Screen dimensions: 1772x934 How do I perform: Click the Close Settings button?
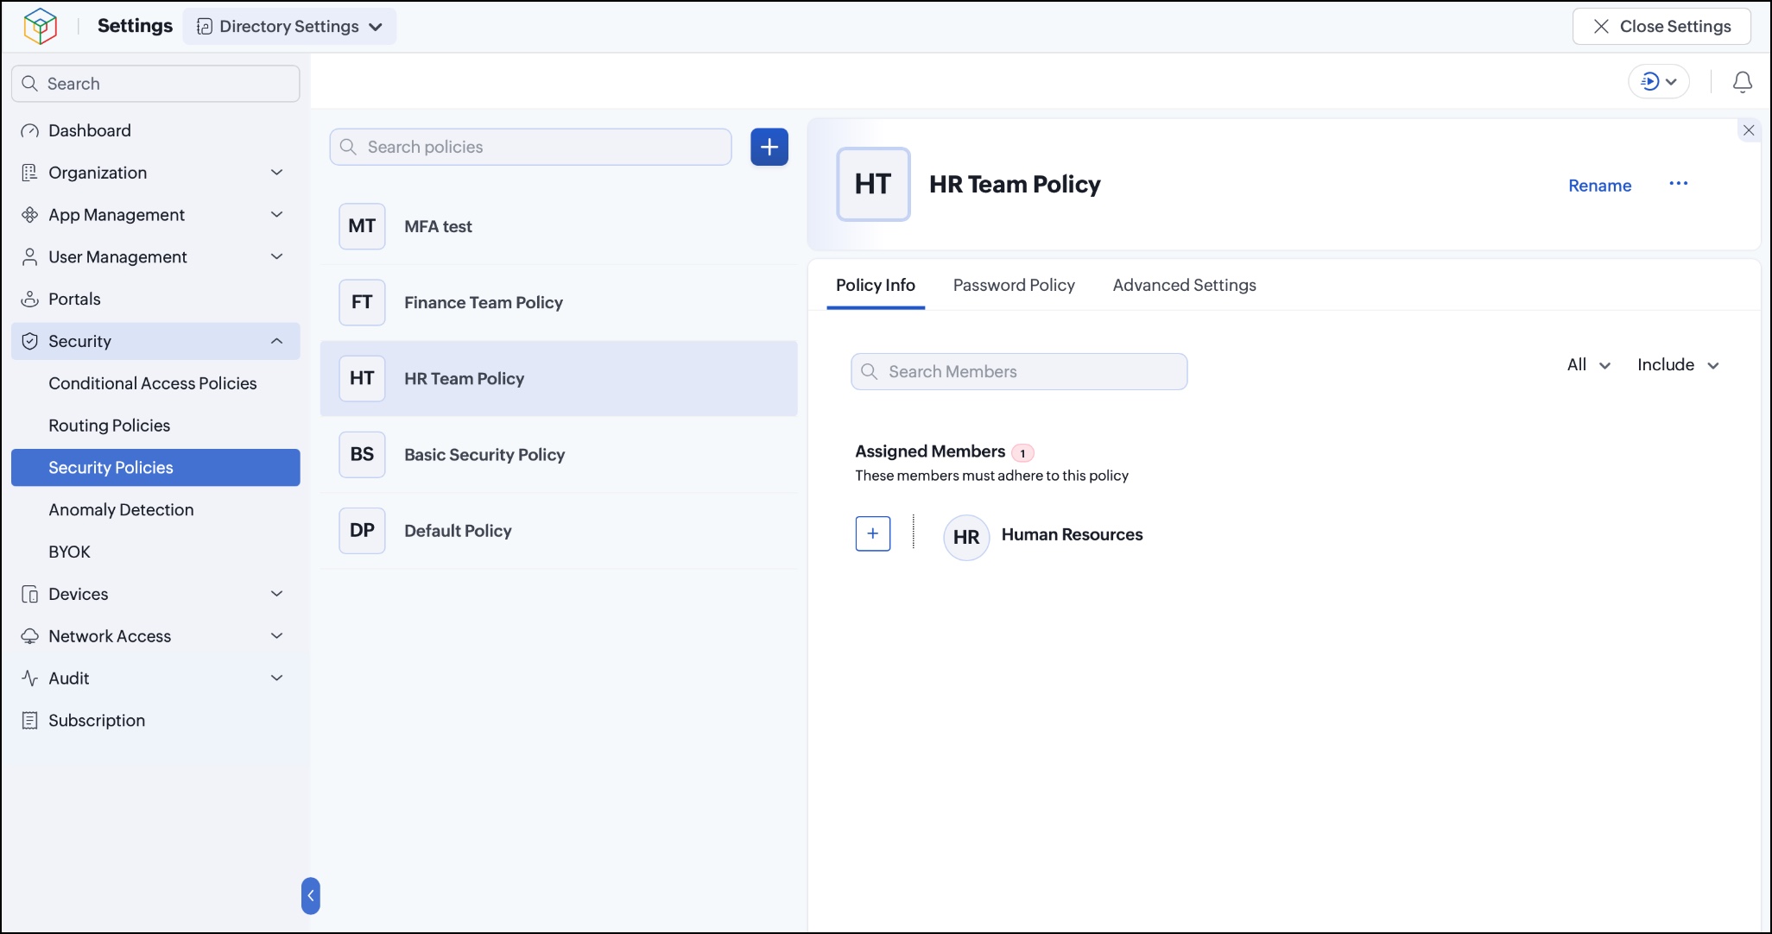[x=1661, y=27]
